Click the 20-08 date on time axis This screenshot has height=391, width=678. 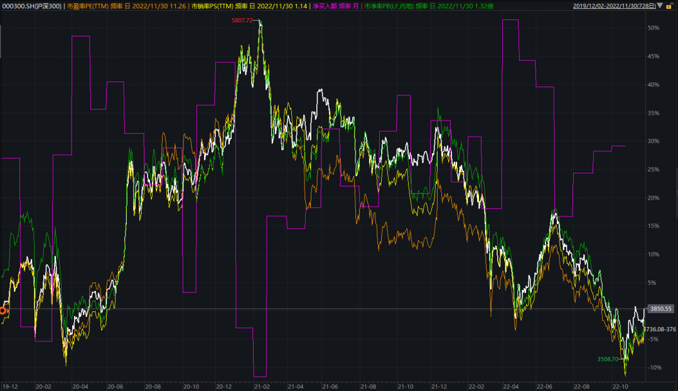153,387
